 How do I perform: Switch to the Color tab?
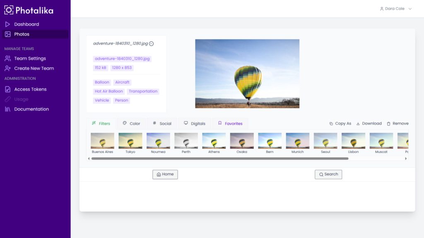pos(131,124)
